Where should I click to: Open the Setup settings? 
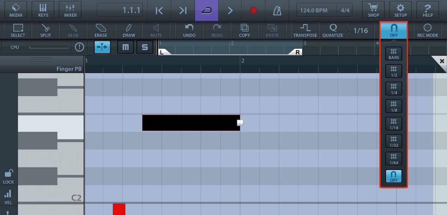click(x=401, y=10)
